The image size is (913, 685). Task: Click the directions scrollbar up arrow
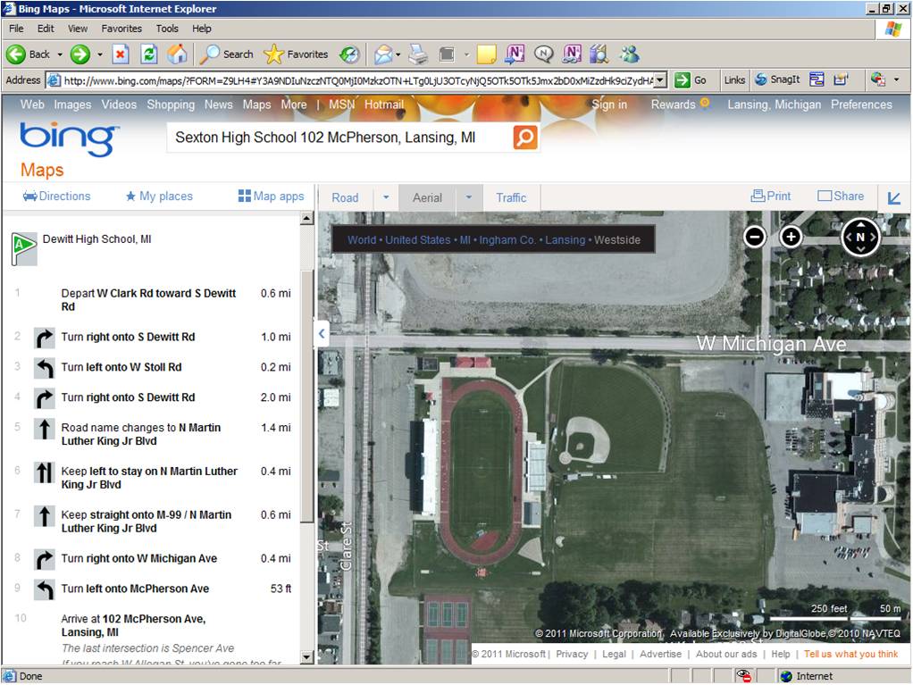coord(306,218)
